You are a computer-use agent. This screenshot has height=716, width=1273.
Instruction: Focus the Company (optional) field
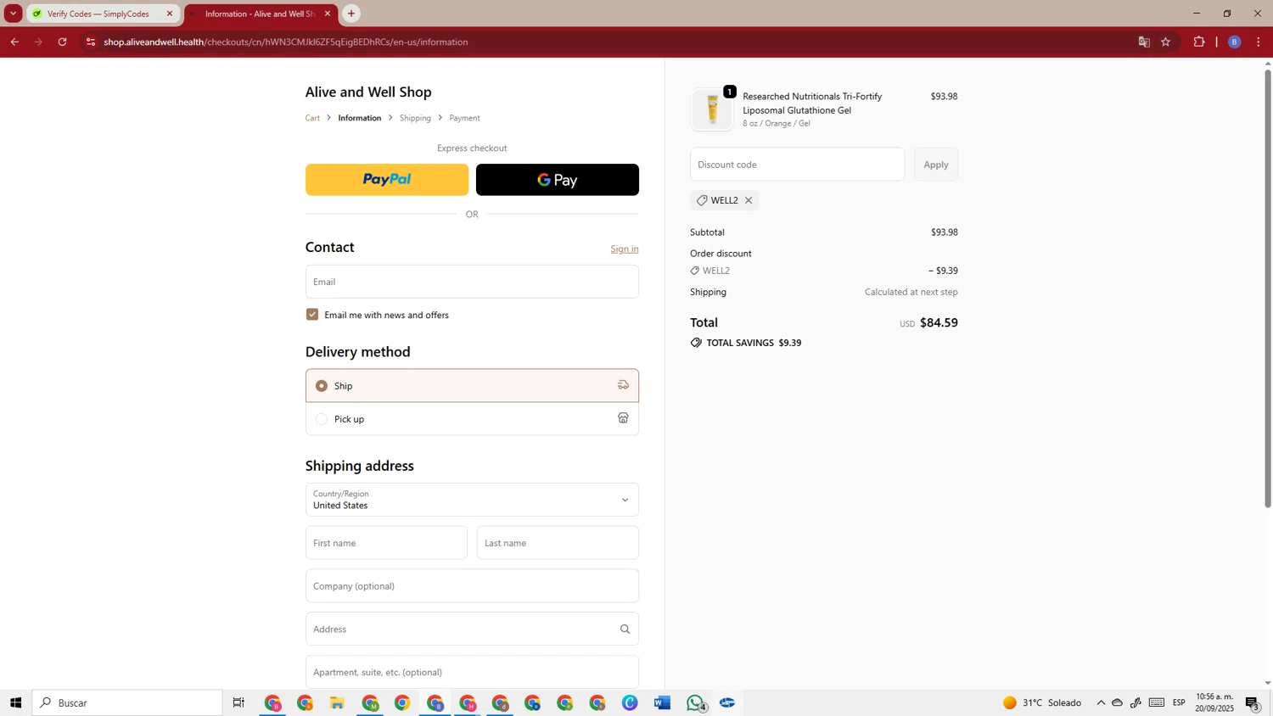pos(472,586)
